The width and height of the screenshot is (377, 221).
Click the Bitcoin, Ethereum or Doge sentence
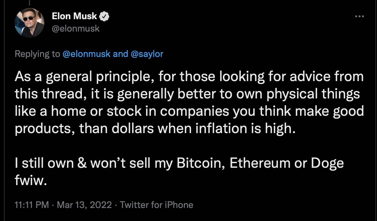179,172
